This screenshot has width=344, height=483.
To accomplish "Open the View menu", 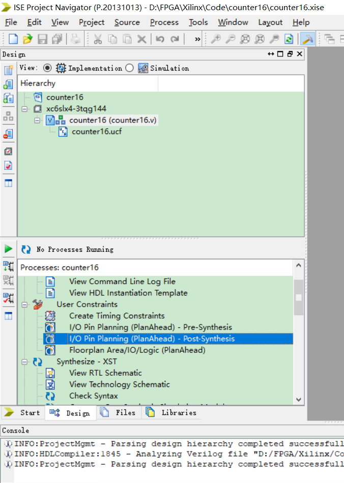I will [x=60, y=22].
